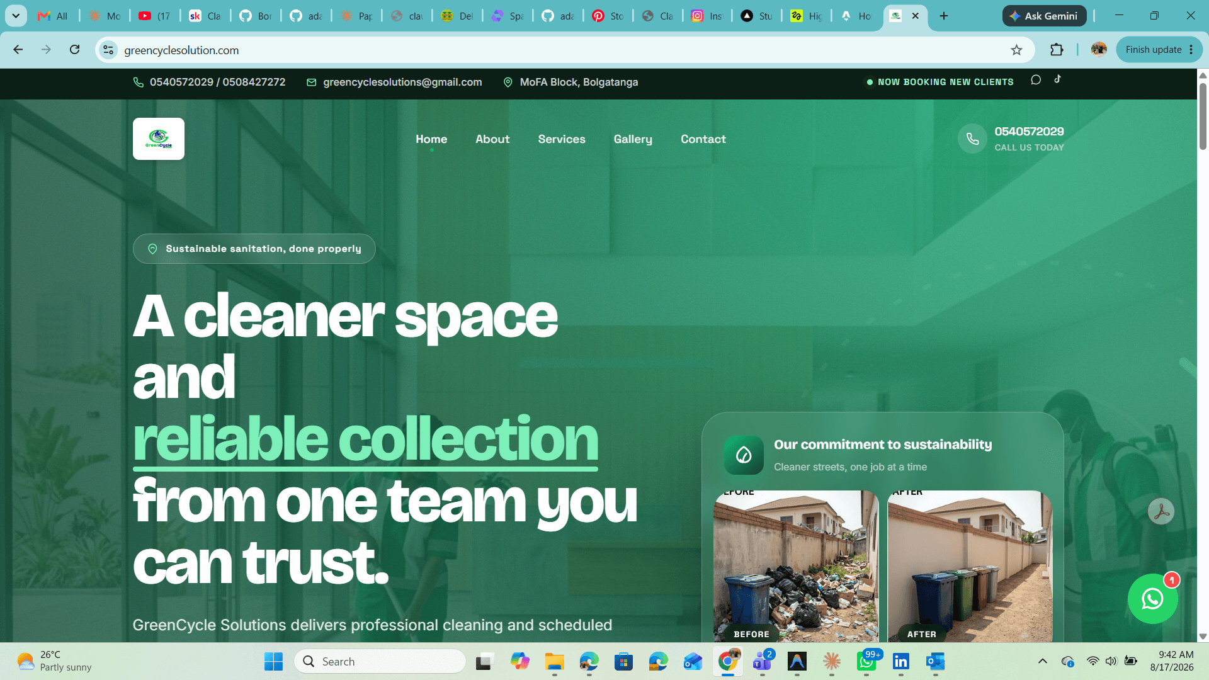Click greencyclesolutions@gmail.com email link
Image resolution: width=1209 pixels, height=680 pixels.
coord(402,82)
